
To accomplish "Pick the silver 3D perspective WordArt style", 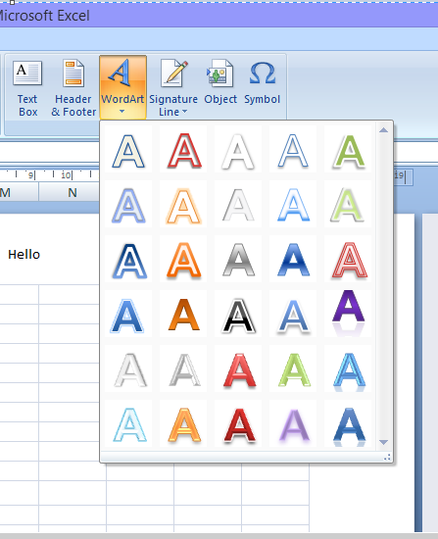I will 183,369.
